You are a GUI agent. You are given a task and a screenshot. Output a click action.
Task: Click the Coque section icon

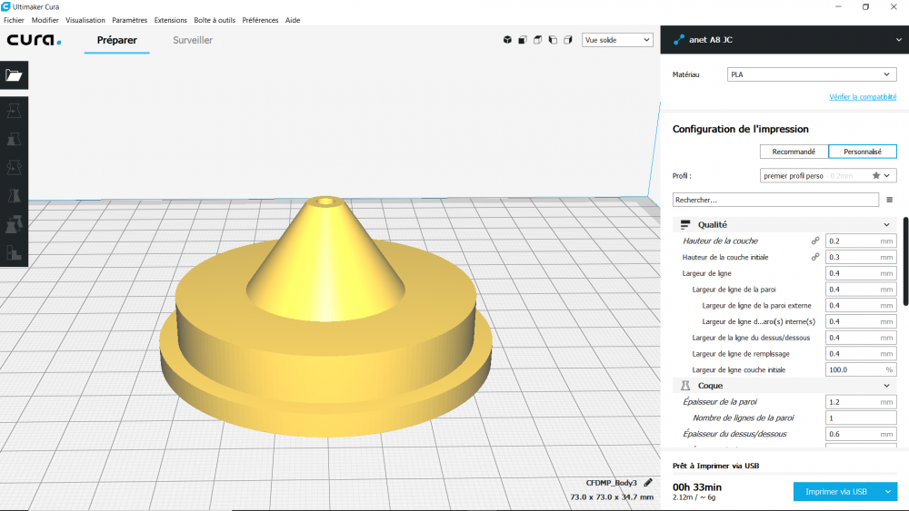[685, 386]
